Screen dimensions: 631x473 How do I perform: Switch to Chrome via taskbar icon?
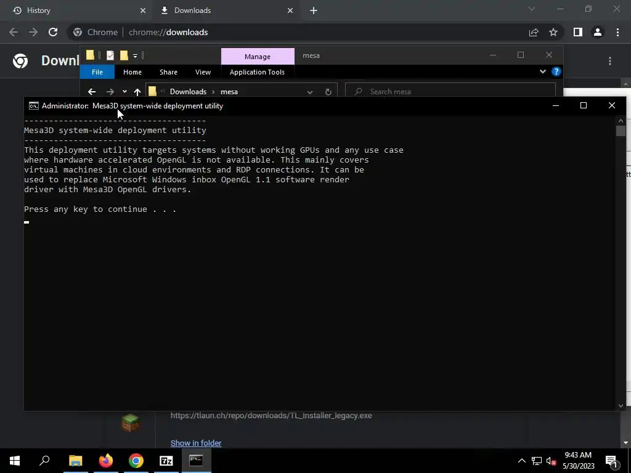click(x=136, y=461)
